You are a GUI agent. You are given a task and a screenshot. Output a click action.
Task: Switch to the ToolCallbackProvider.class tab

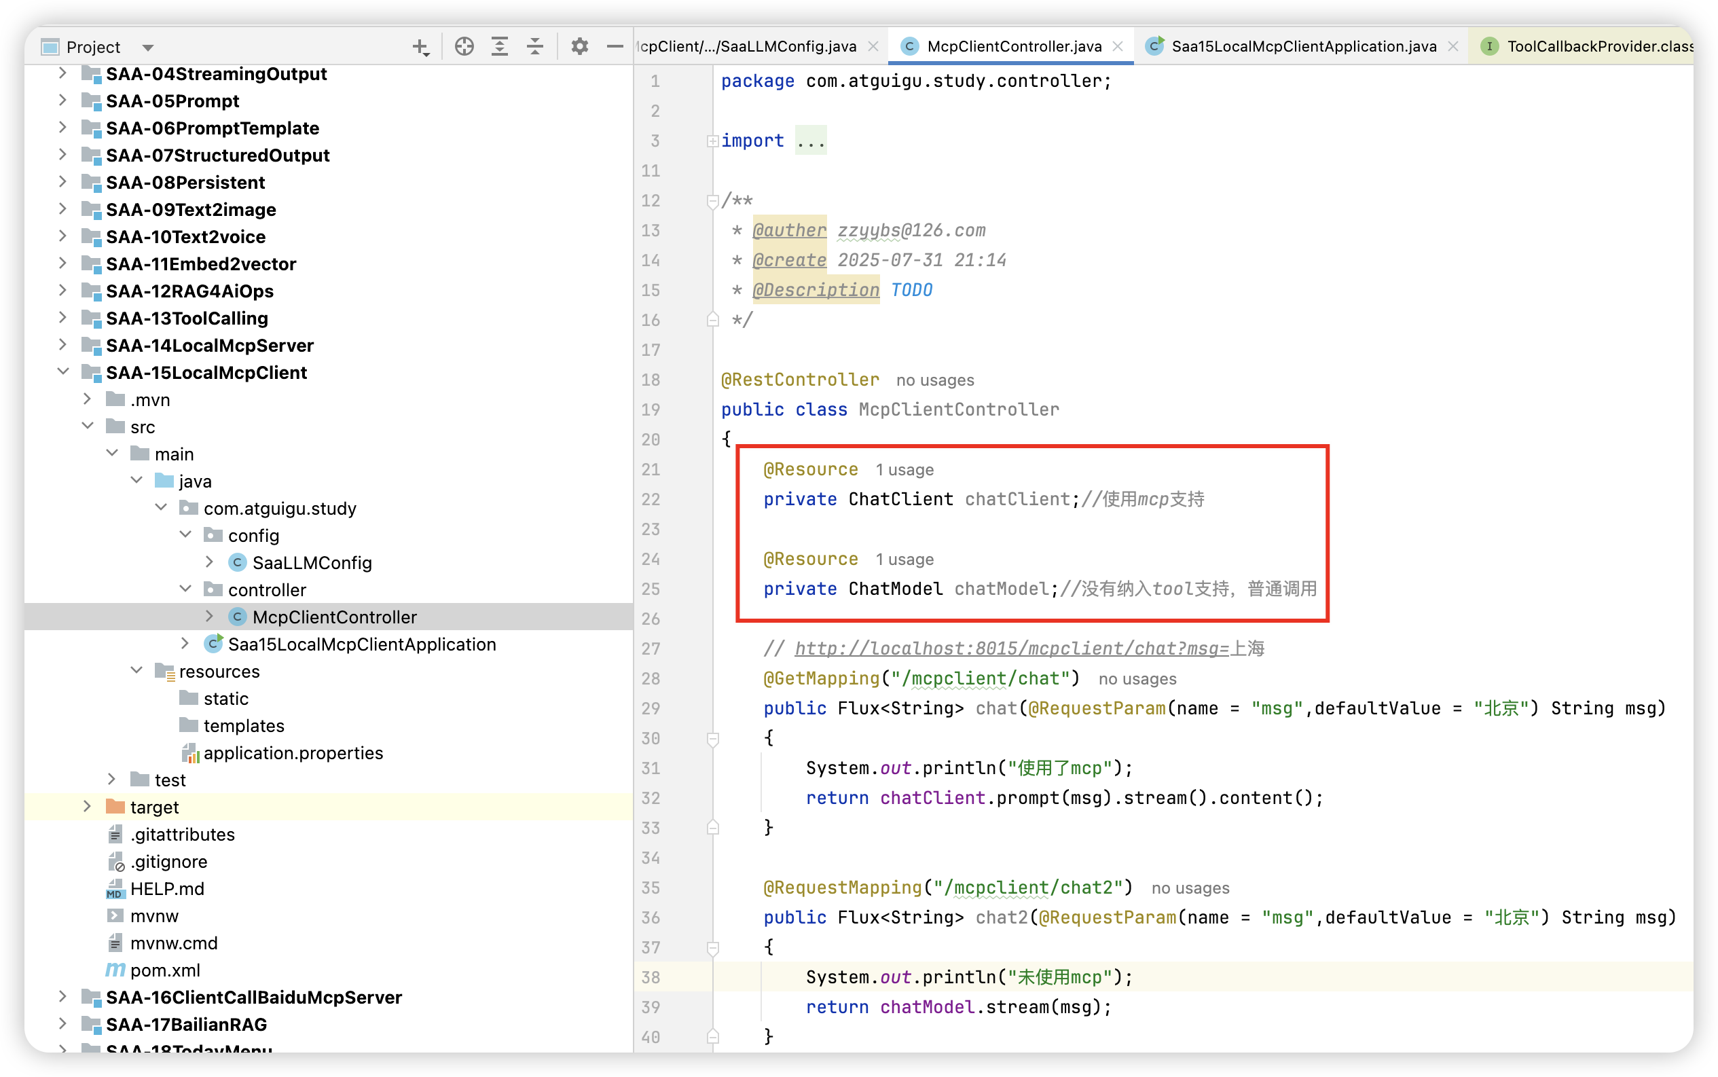[1598, 46]
